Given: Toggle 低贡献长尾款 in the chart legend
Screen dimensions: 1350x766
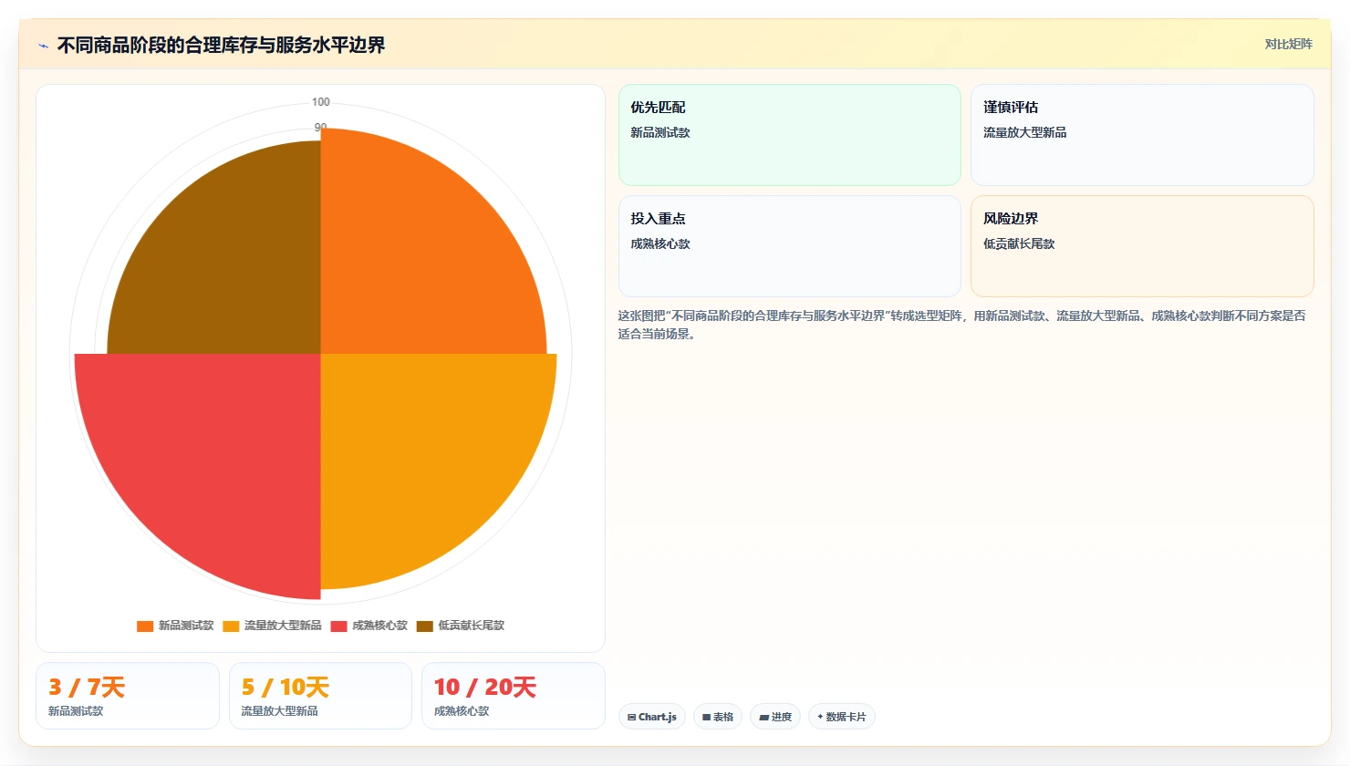Looking at the screenshot, I should [461, 626].
